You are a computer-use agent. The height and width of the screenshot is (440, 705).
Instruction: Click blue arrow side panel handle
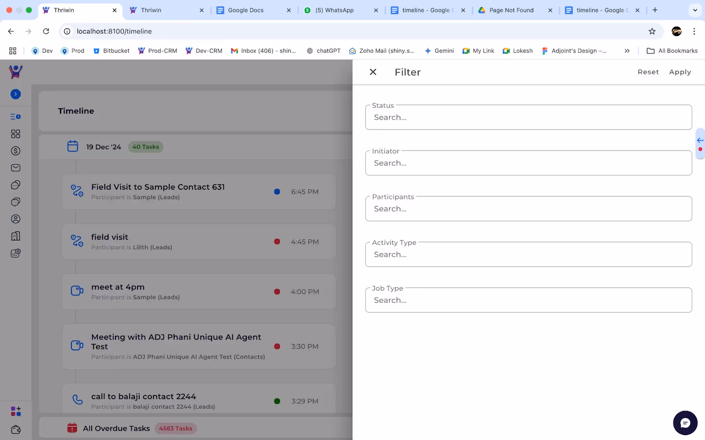pos(700,140)
